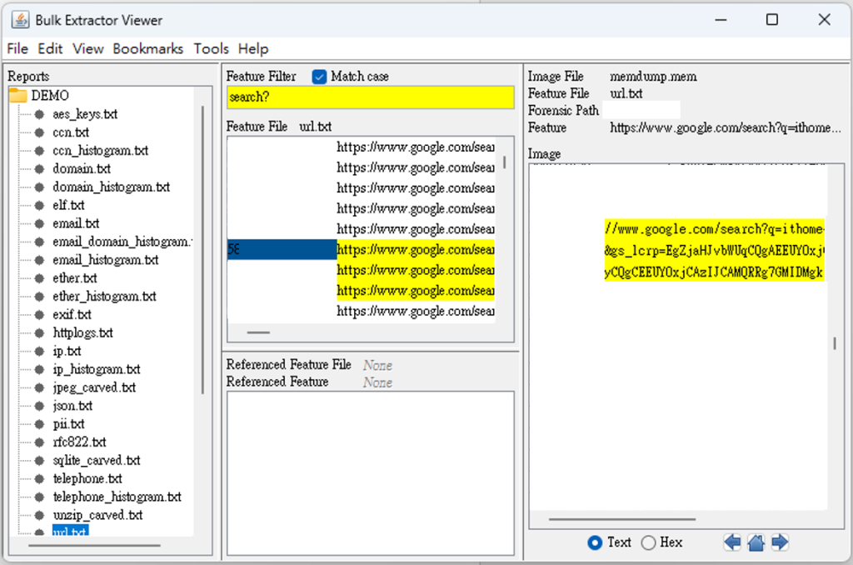Open pii.txt report
Screen dimensions: 853x565
point(68,424)
